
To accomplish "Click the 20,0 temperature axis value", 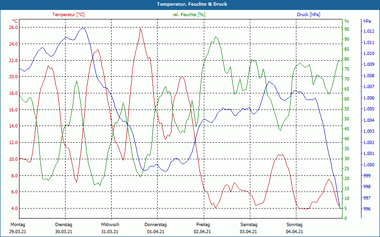I will click(x=14, y=77).
